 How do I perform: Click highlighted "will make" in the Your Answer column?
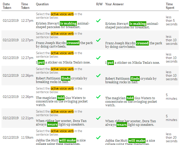[137, 140]
